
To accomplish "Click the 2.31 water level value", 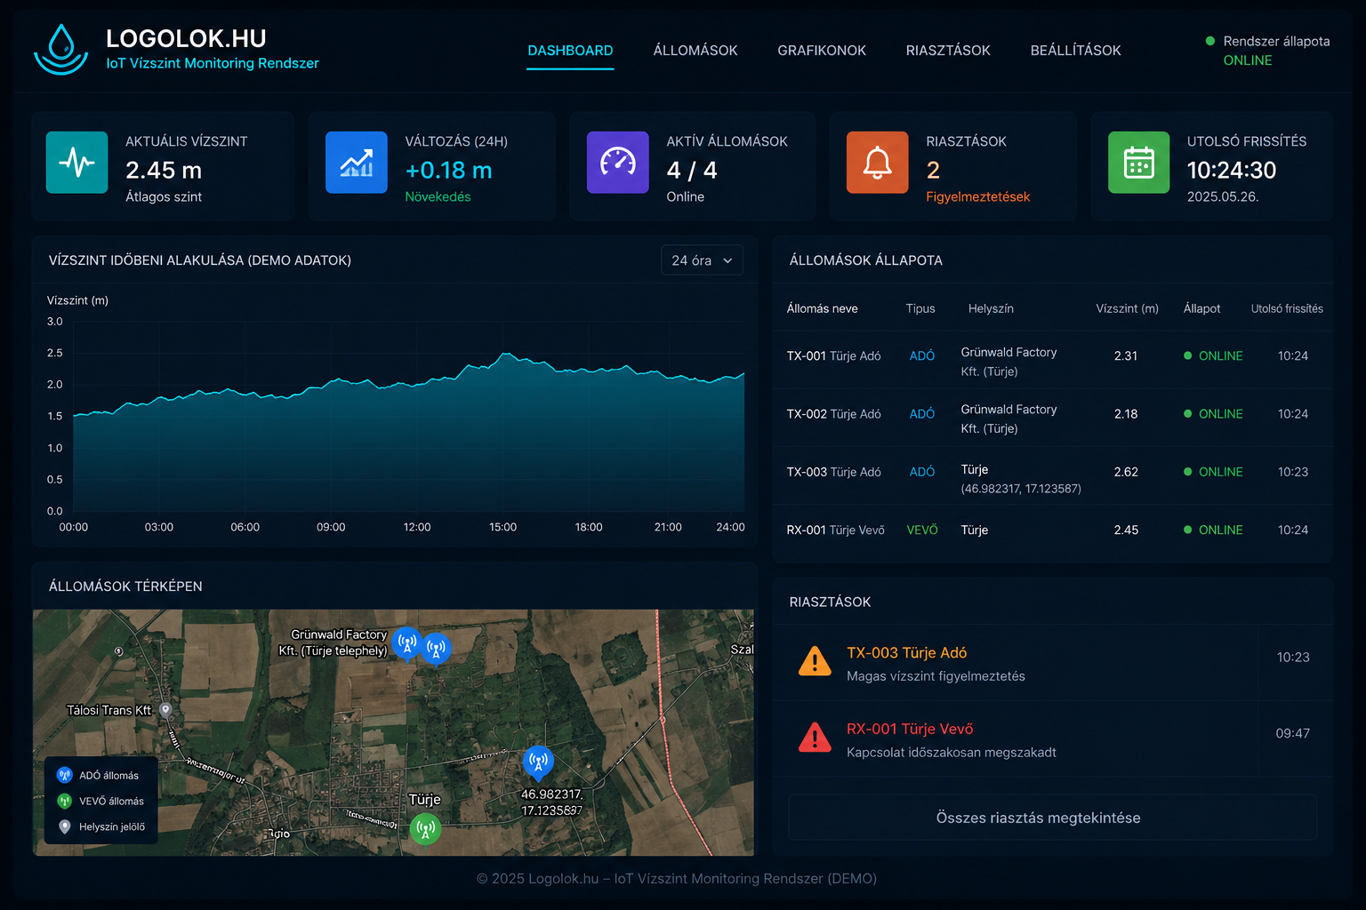I will click(x=1126, y=355).
